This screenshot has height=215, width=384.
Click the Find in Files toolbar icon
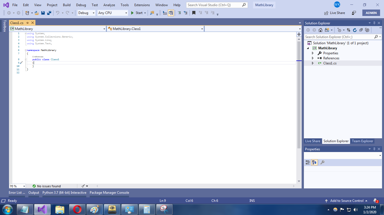[x=152, y=13]
